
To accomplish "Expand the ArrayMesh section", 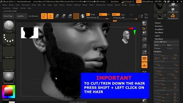I will pos(159,29).
